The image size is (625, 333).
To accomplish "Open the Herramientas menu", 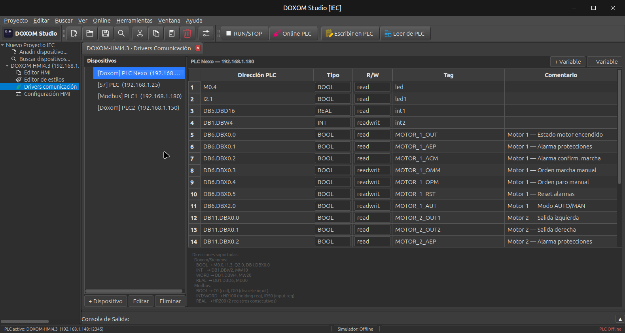I will 134,21.
